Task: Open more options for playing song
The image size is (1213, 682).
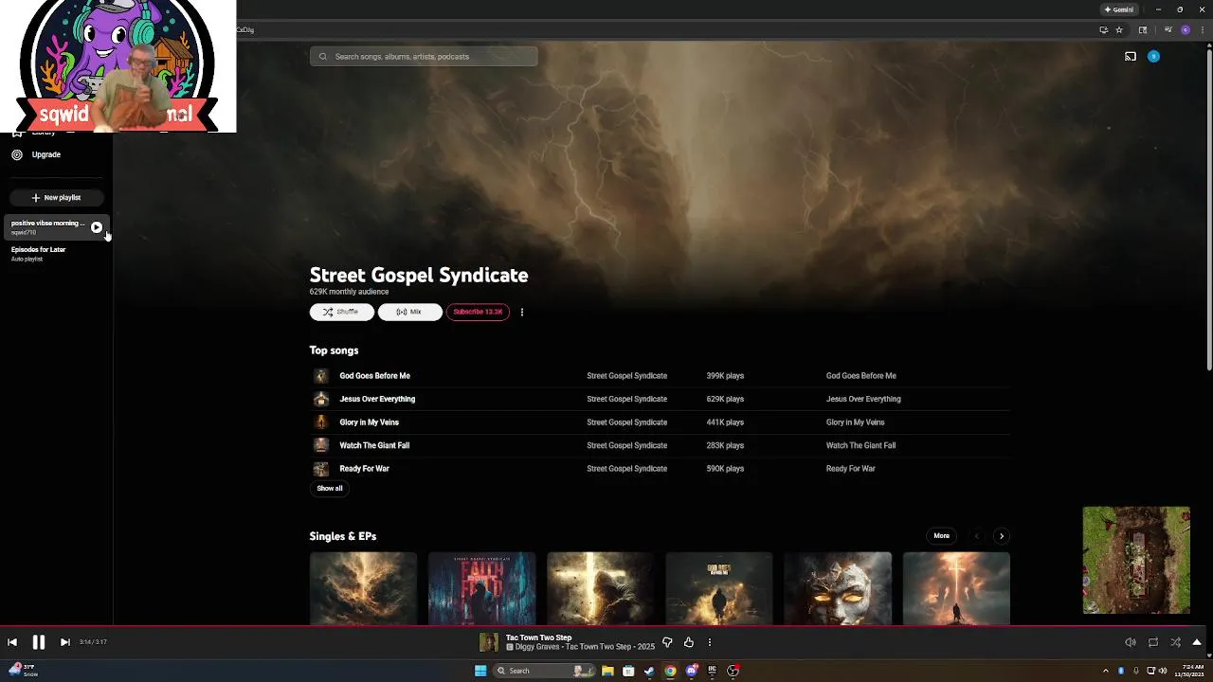Action: pyautogui.click(x=709, y=642)
